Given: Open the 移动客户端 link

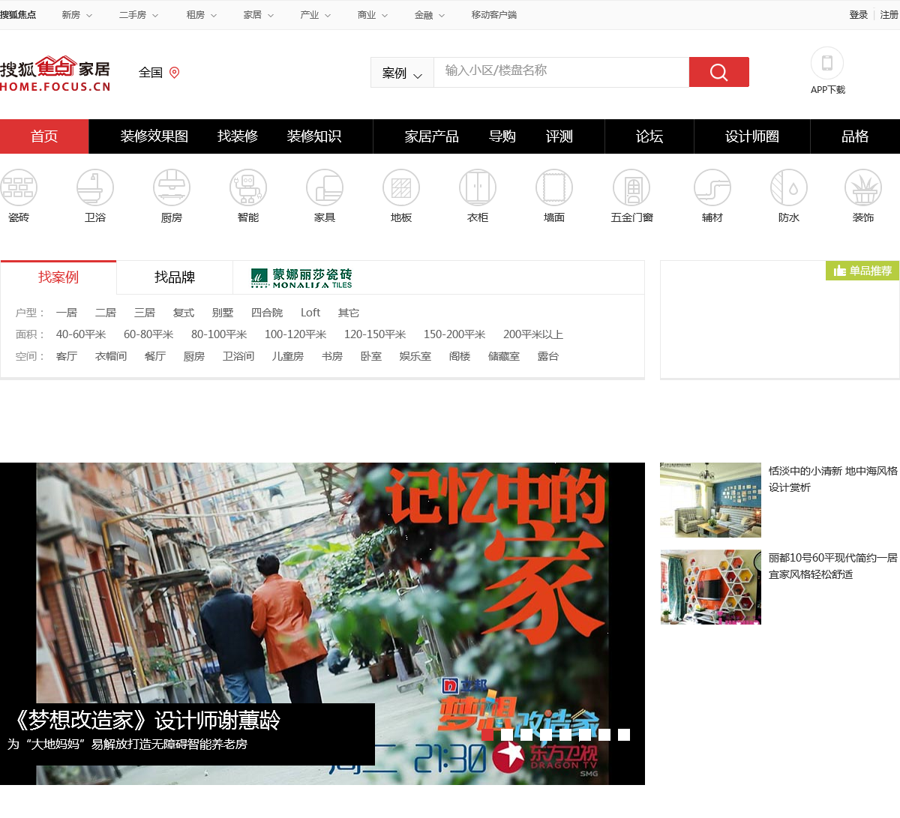Looking at the screenshot, I should tap(494, 15).
